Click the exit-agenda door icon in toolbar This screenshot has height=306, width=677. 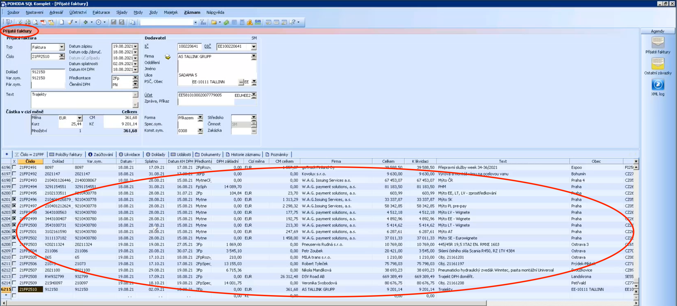point(9,22)
